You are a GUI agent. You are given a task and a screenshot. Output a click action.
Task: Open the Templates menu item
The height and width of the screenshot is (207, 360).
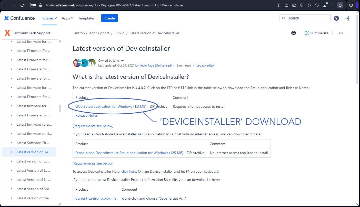point(86,18)
